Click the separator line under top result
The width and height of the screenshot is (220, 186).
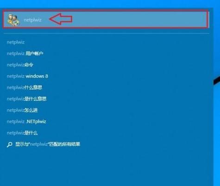pyautogui.click(x=107, y=33)
